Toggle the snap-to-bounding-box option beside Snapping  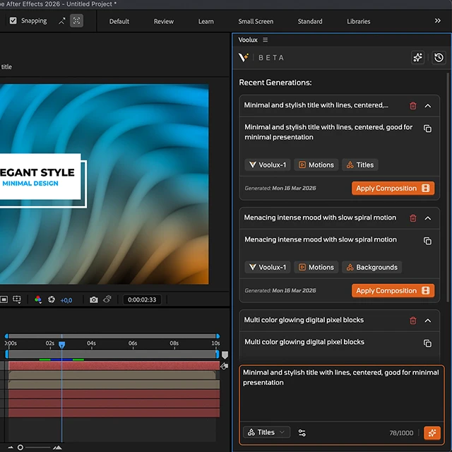(76, 20)
